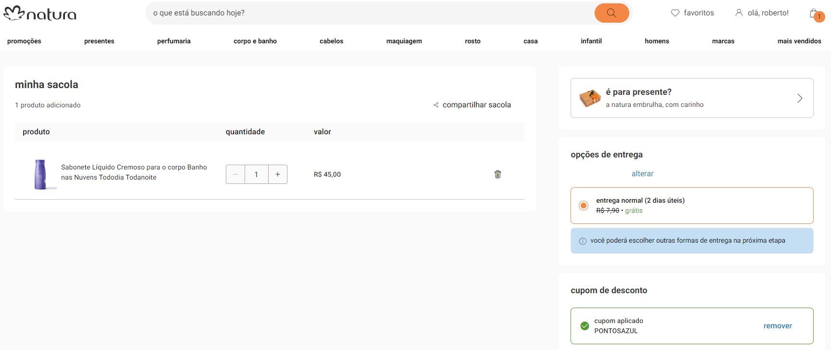The width and height of the screenshot is (831, 350).
Task: Focus the search input field
Action: coord(371,13)
